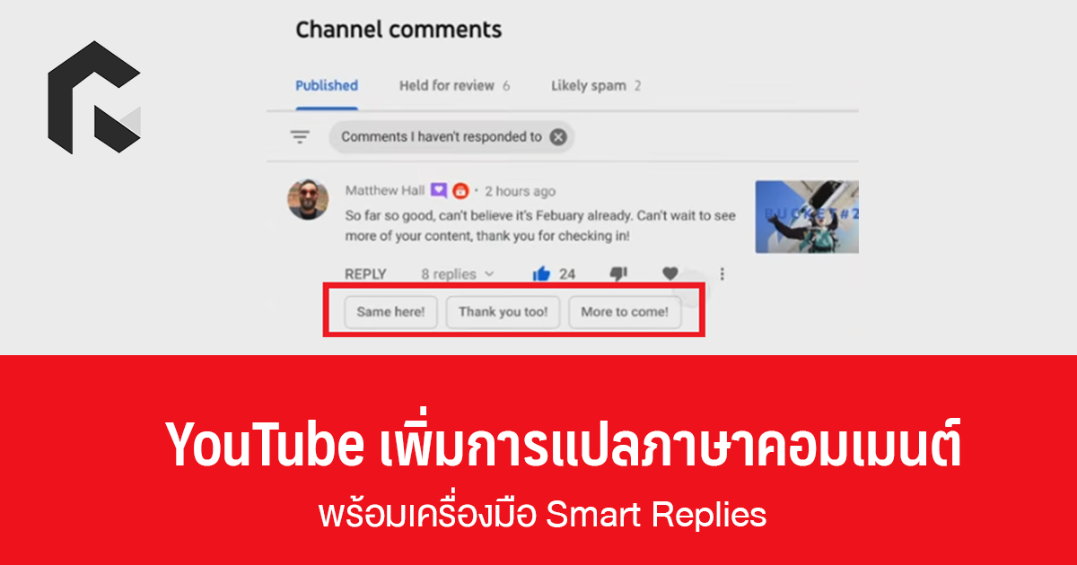Like the comment with thumbs up icon
The width and height of the screenshot is (1077, 565).
tap(541, 274)
